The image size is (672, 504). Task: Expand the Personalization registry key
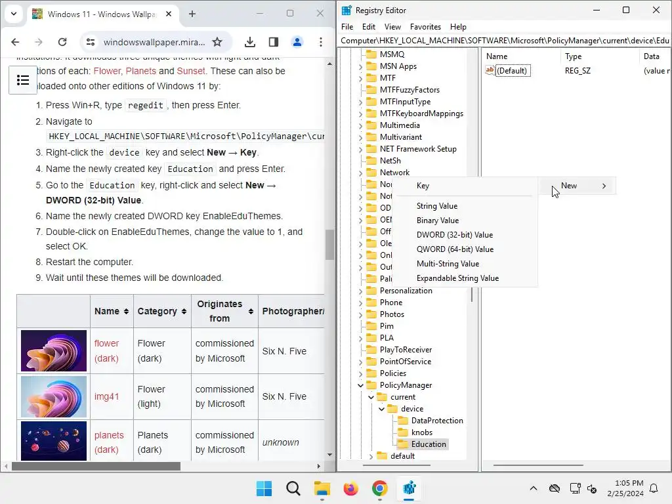[360, 291]
